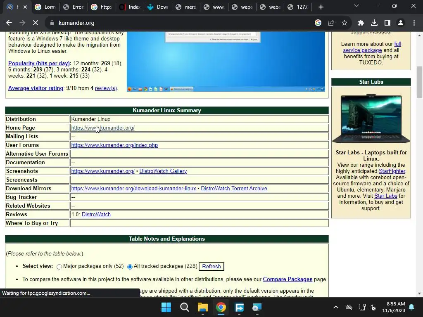
Task: Close the active tab
Action: [25, 7]
